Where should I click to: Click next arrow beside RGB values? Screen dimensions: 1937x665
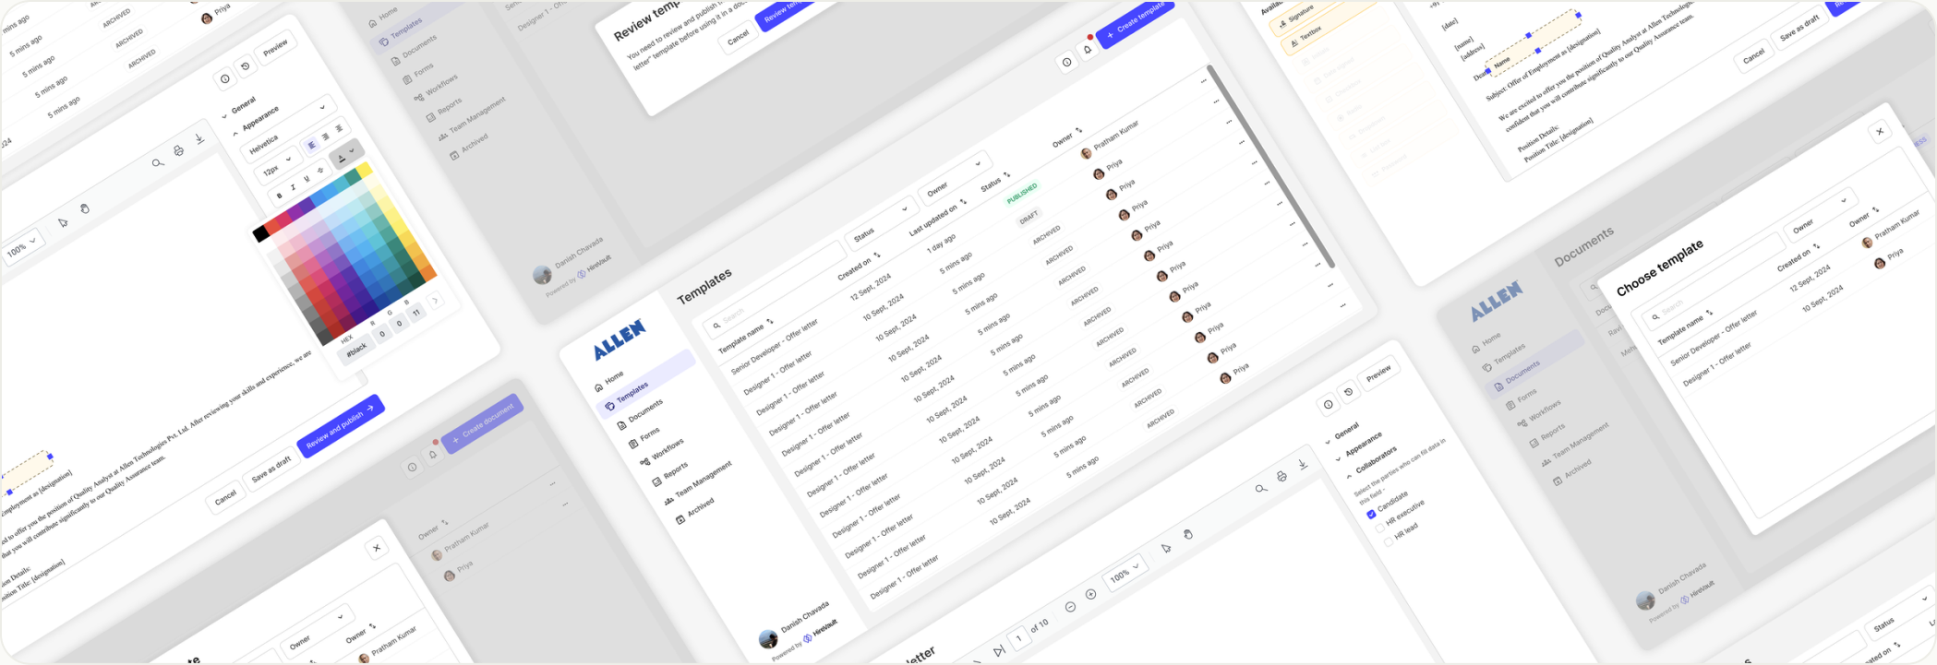[435, 301]
